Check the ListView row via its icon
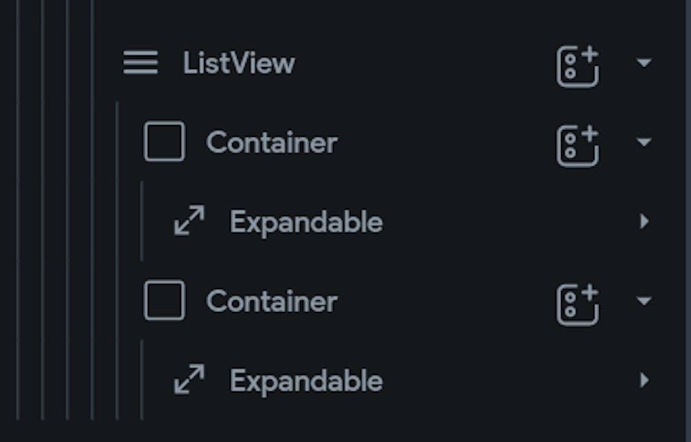 point(140,63)
